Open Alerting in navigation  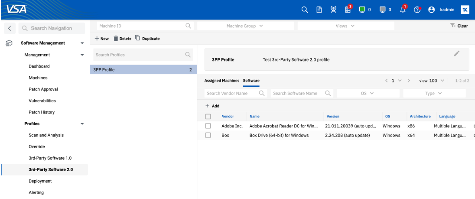pyautogui.click(x=36, y=192)
